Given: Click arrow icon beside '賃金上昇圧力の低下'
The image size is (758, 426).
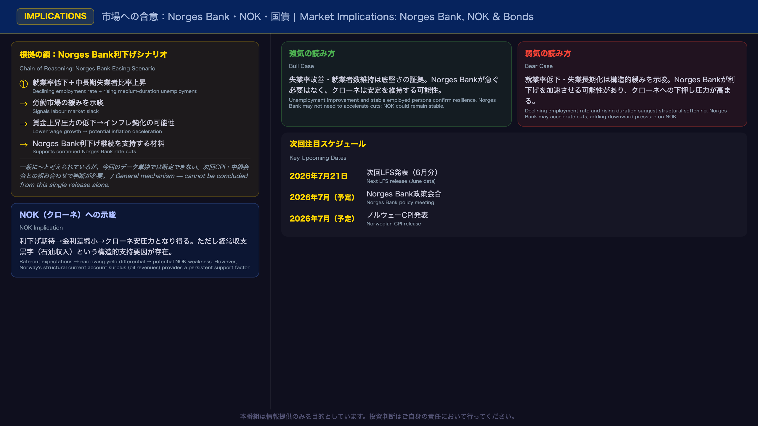Looking at the screenshot, I should [24, 124].
